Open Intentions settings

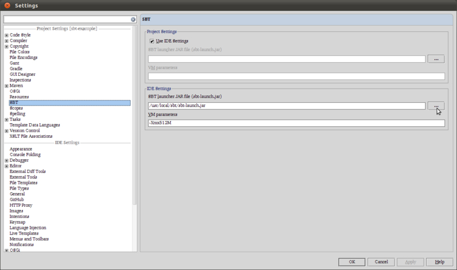point(19,216)
